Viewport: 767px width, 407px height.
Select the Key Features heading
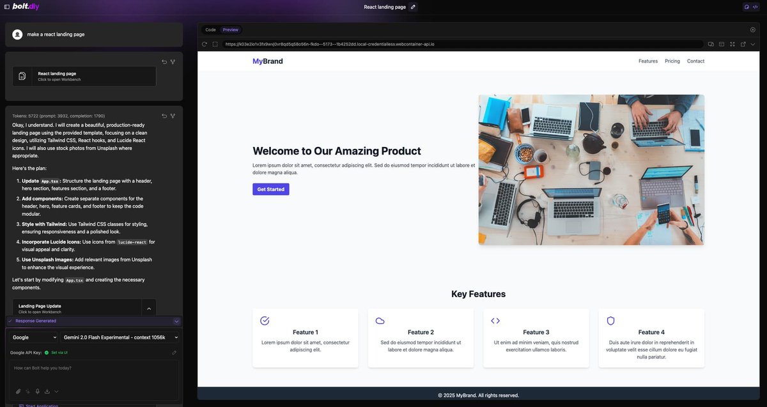479,294
